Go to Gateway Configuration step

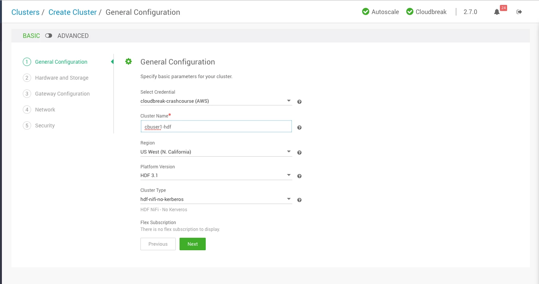[62, 94]
